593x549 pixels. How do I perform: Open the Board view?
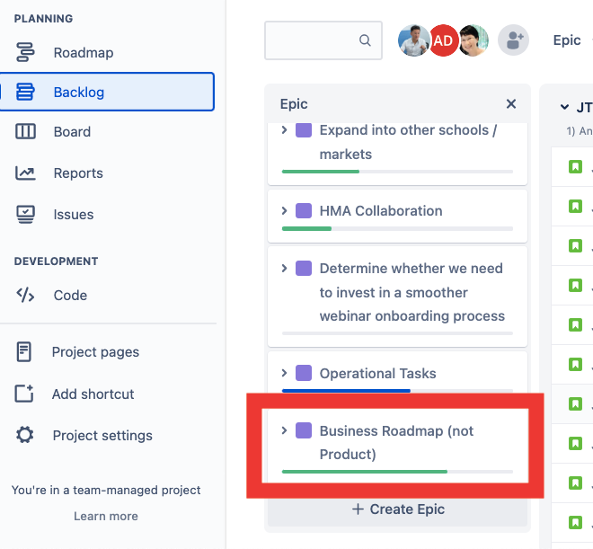[x=72, y=131]
